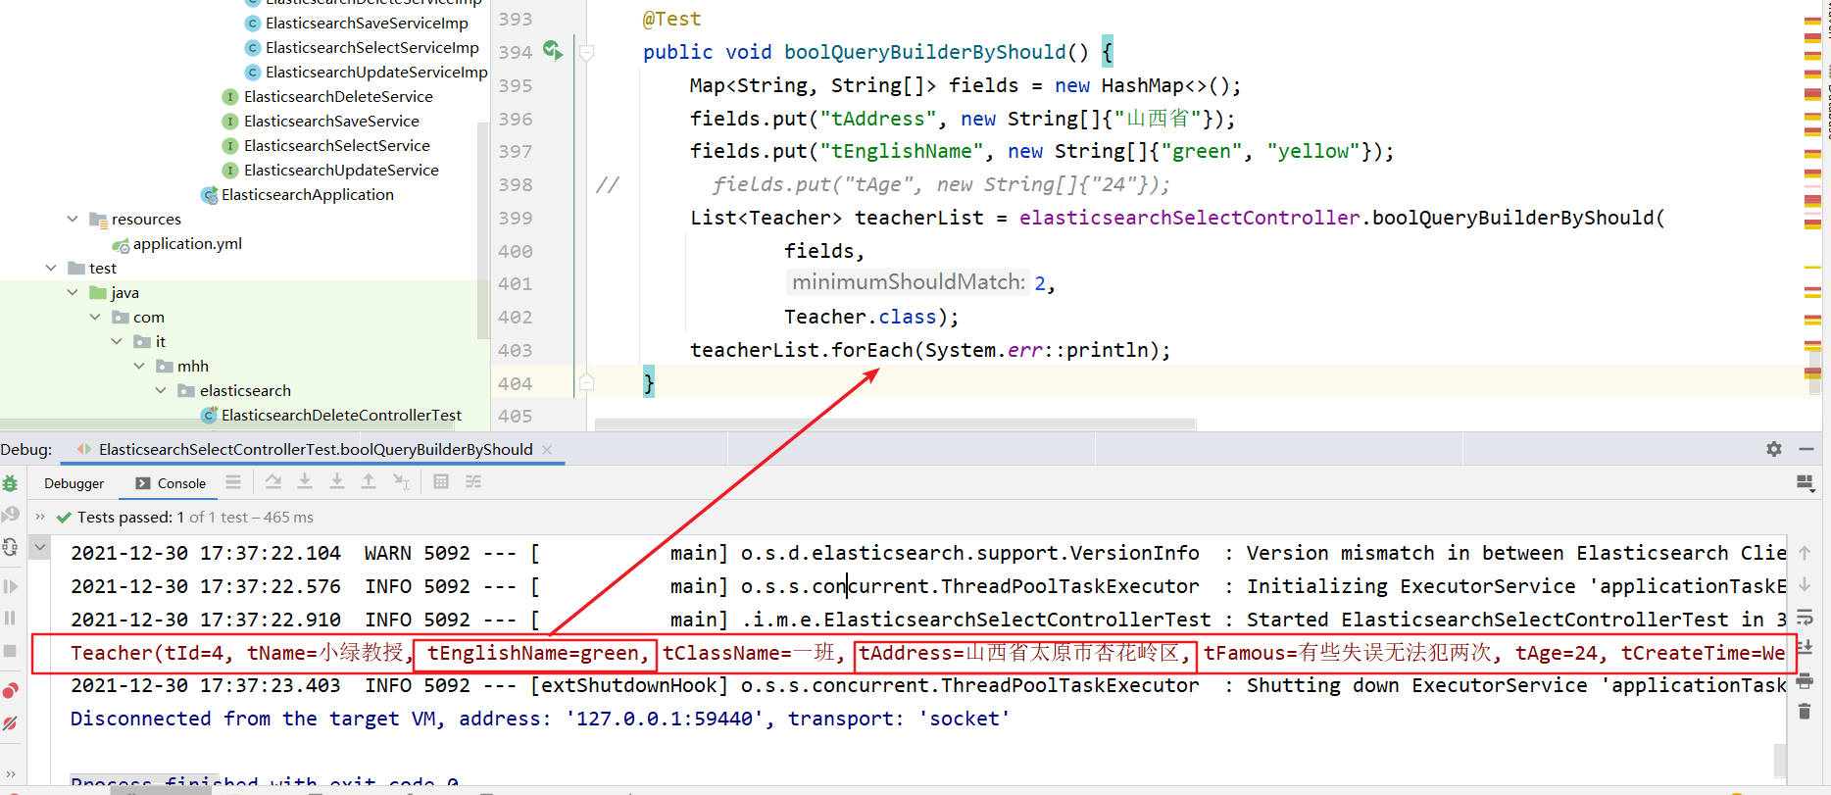Click the console scroll Up arrow icon
The width and height of the screenshot is (1831, 795).
(1805, 553)
